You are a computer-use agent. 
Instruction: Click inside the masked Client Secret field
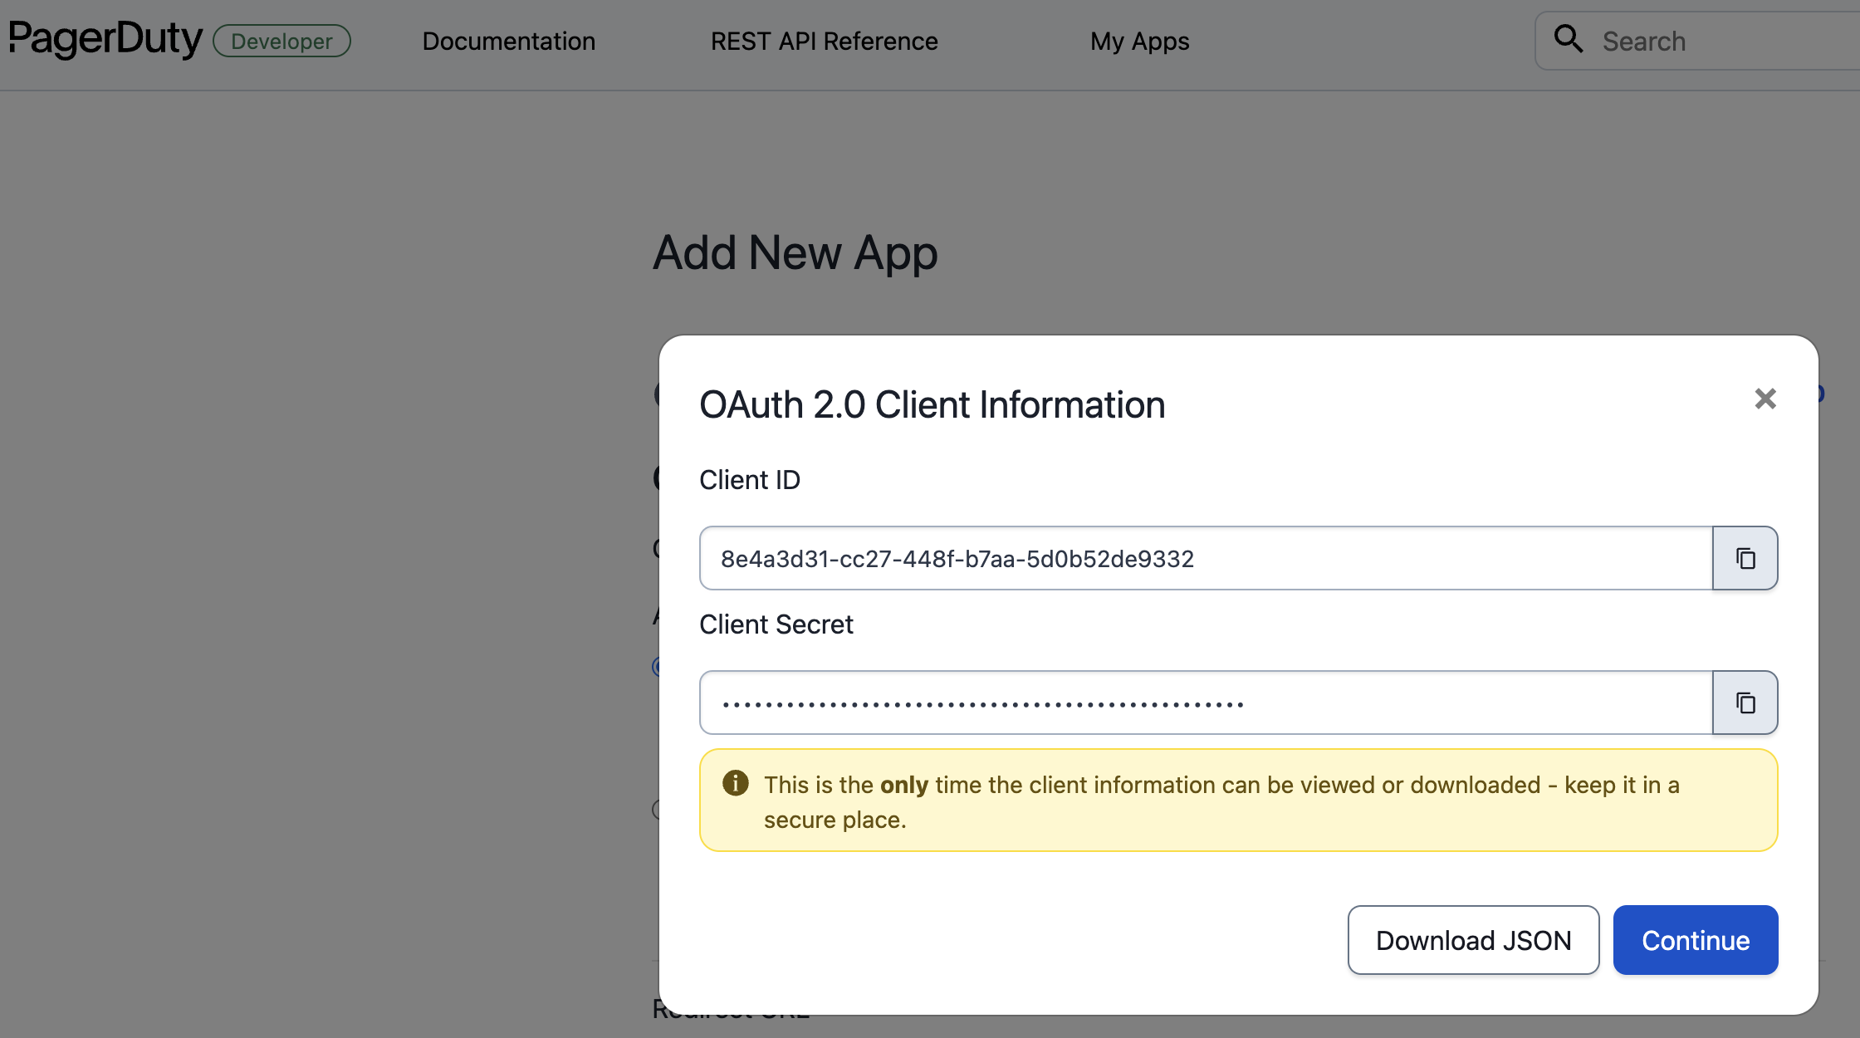(1204, 703)
